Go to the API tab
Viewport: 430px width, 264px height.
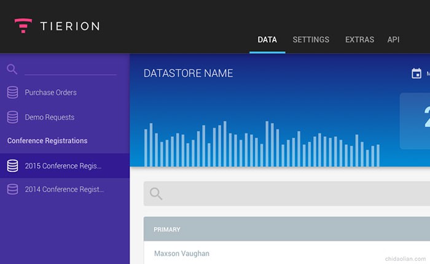coord(393,40)
